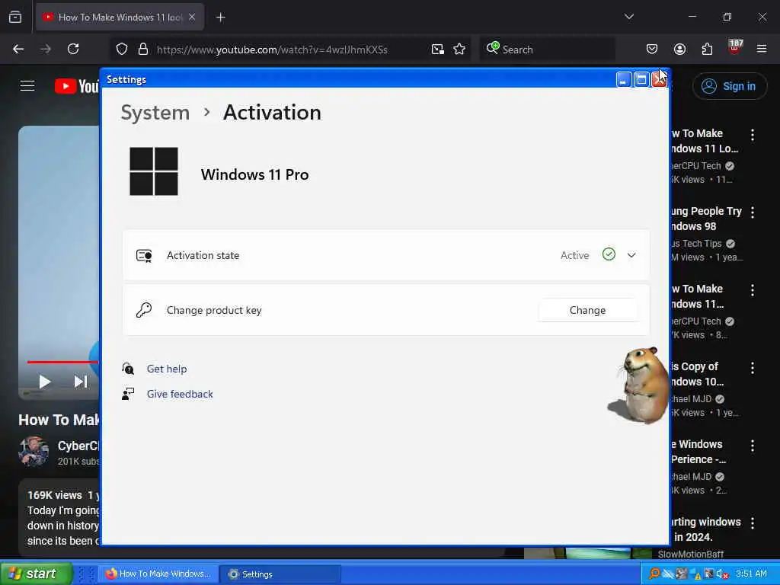Click the YouTube Sign in button

[x=729, y=86]
